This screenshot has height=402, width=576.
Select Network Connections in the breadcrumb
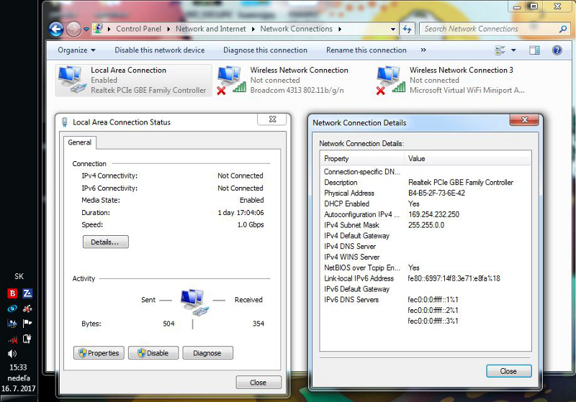click(296, 29)
